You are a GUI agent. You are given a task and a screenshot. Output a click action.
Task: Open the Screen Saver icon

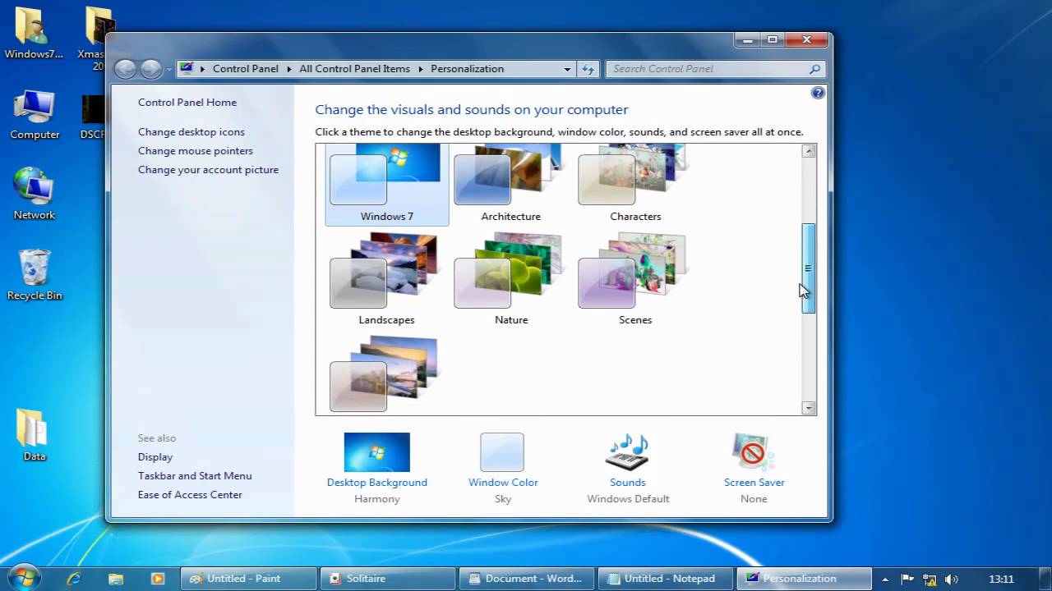click(x=754, y=452)
